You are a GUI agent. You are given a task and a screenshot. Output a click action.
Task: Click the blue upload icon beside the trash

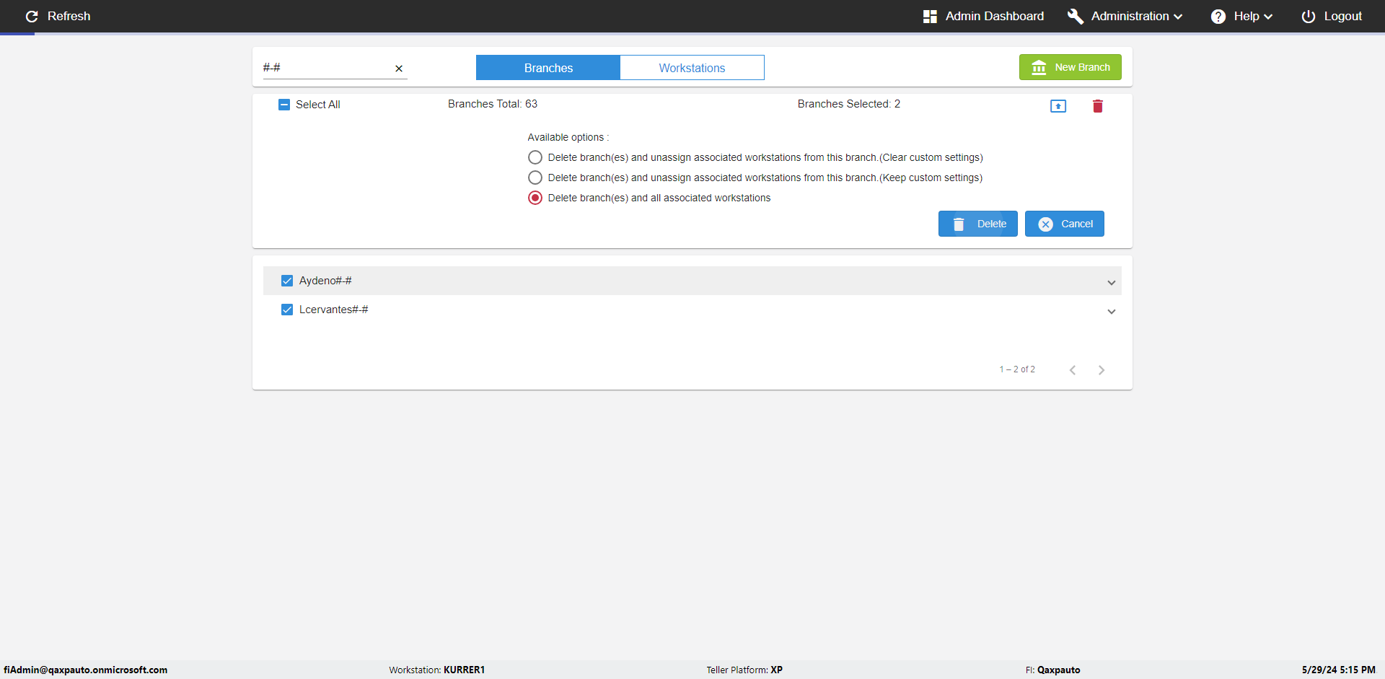pos(1058,106)
